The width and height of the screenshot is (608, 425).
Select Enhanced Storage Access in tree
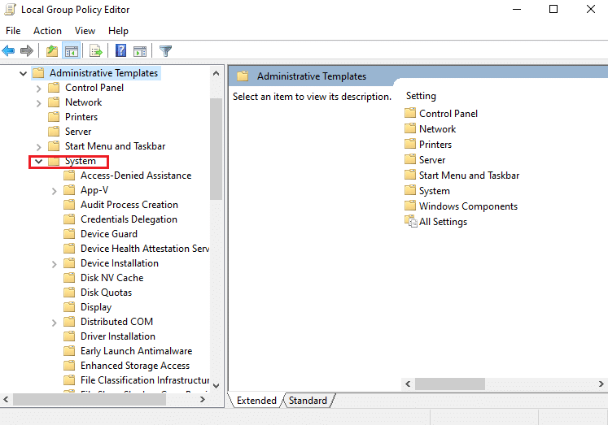pyautogui.click(x=135, y=366)
